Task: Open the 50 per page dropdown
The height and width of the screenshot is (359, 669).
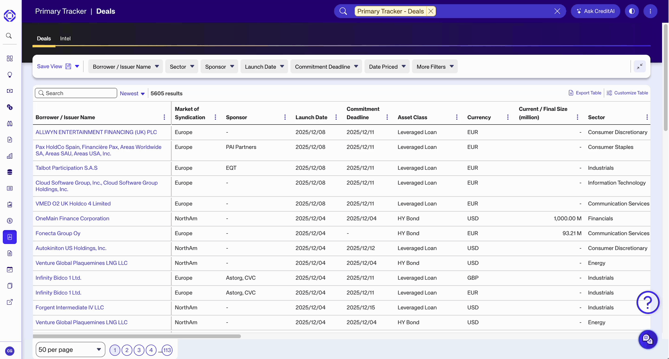Action: pyautogui.click(x=70, y=350)
